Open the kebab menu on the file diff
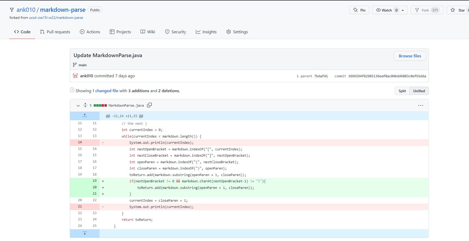Screen dimensions: 469x241 click(x=420, y=105)
